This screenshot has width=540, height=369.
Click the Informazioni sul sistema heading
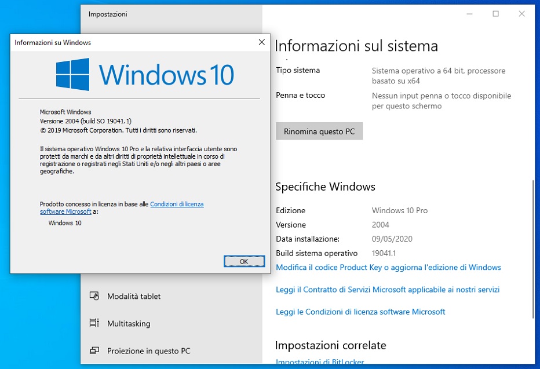click(356, 46)
